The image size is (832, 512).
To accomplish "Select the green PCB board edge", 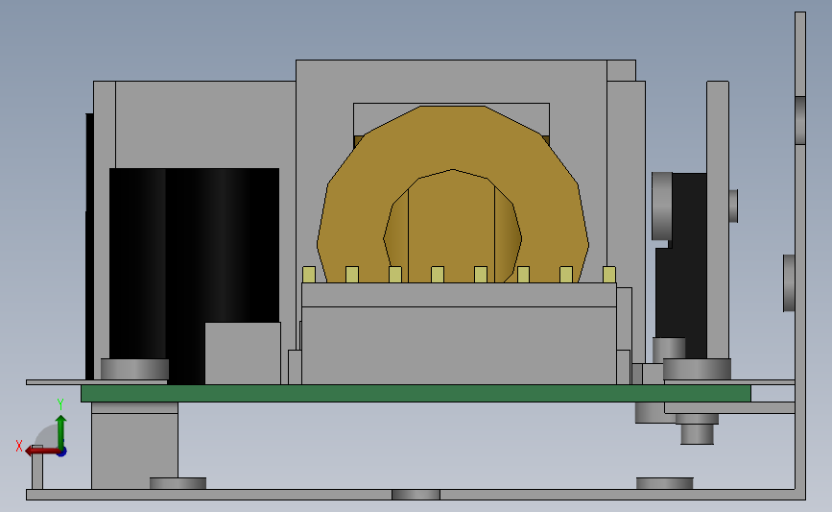I will (416, 394).
